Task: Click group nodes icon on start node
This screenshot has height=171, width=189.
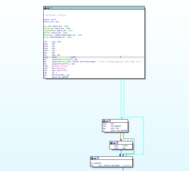Action: [x=51, y=7]
